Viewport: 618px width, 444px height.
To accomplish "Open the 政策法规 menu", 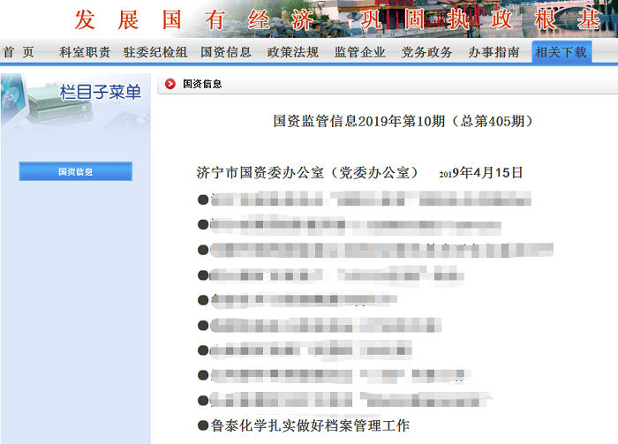I will (293, 52).
